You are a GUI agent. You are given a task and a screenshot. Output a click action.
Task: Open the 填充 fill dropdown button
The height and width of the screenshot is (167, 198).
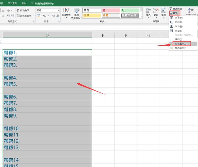pyautogui.click(x=175, y=13)
